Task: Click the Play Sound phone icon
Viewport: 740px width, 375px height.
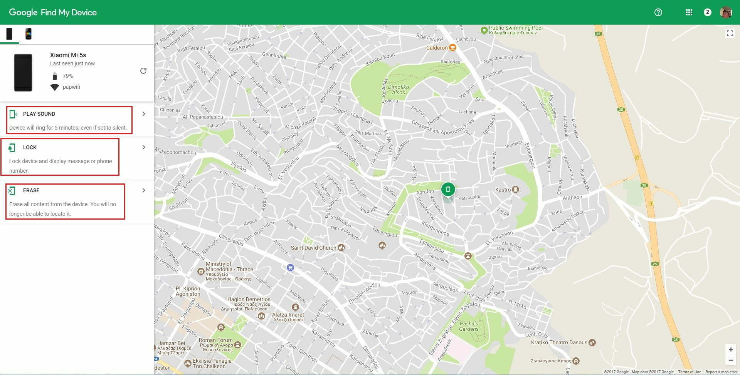Action: tap(13, 114)
